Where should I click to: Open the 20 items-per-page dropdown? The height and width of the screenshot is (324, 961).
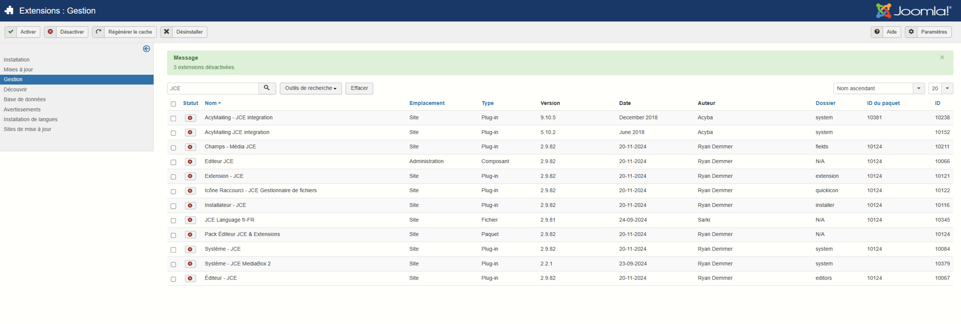pos(941,88)
